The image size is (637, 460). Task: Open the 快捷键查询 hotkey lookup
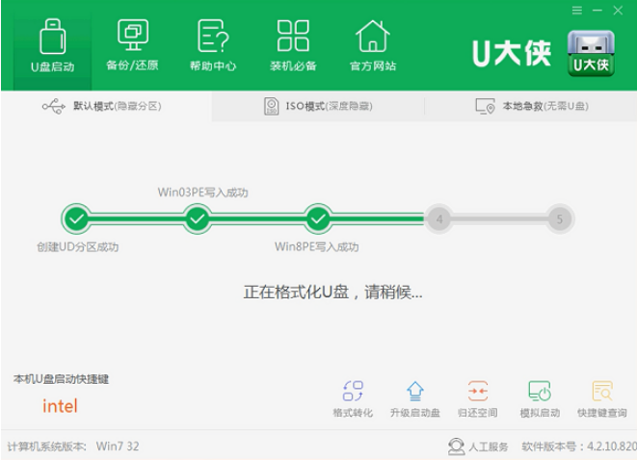(602, 398)
